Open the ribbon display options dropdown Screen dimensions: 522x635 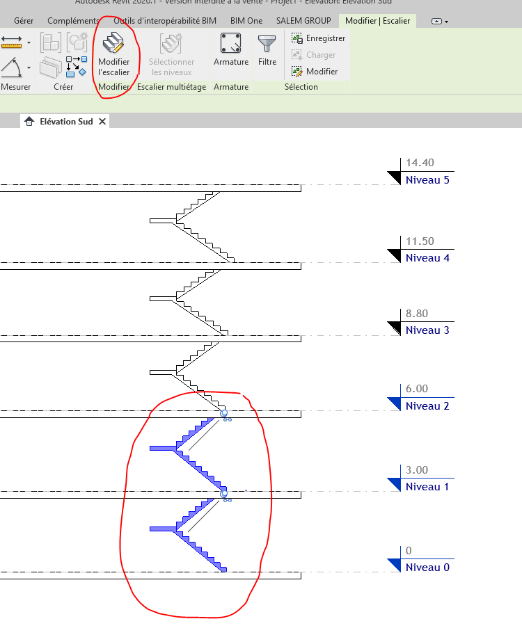point(440,22)
